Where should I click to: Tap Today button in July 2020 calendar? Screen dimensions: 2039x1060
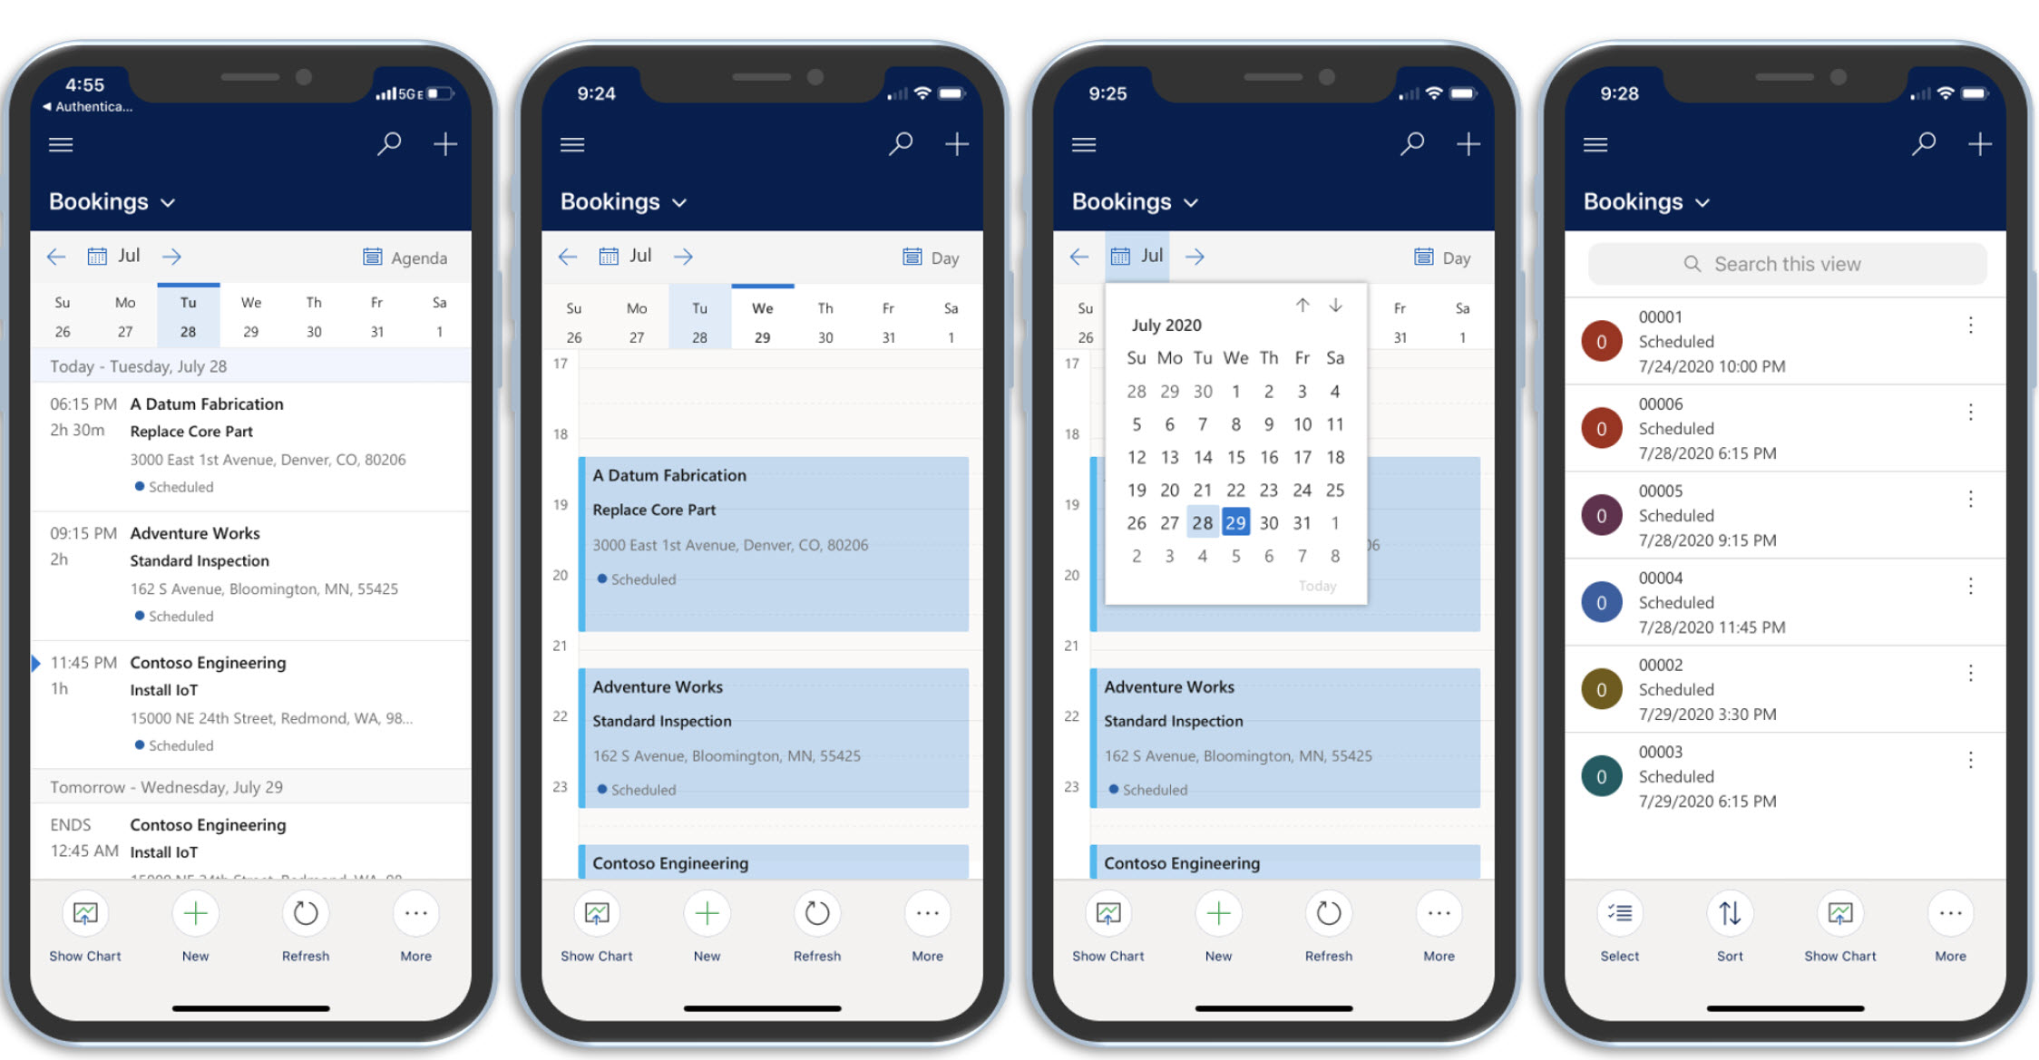1318,585
